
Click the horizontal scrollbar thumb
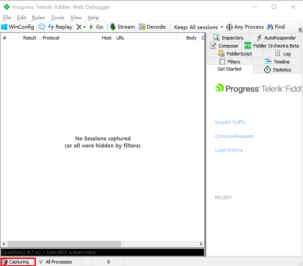64,244
